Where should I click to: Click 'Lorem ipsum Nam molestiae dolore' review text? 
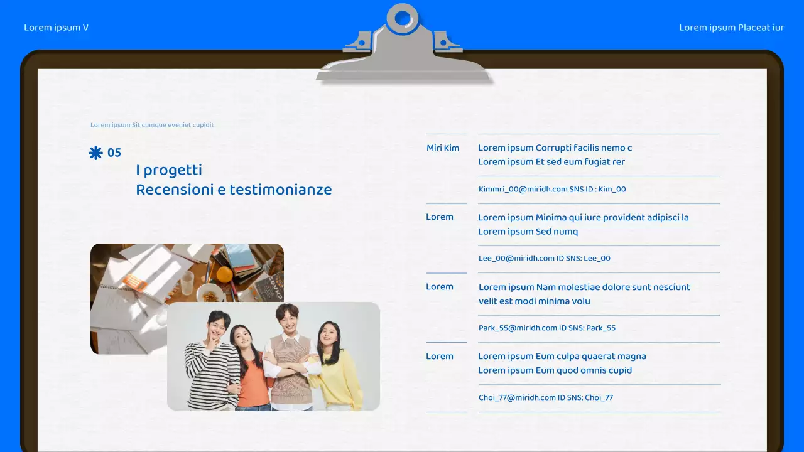coord(584,287)
